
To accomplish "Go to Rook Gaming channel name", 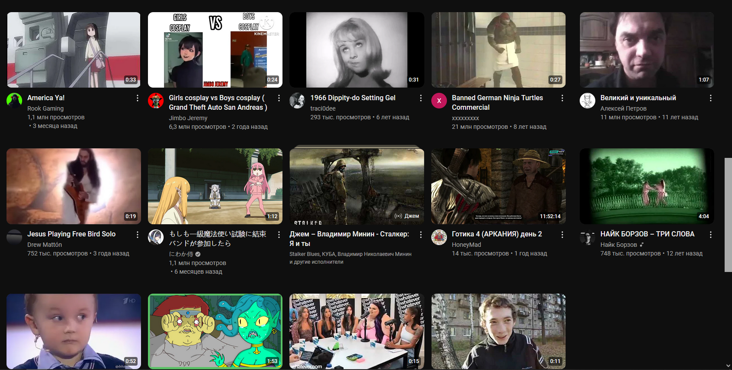I will [46, 108].
